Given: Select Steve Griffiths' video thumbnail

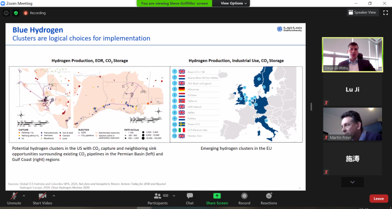Looking at the screenshot, I should click(x=353, y=55).
